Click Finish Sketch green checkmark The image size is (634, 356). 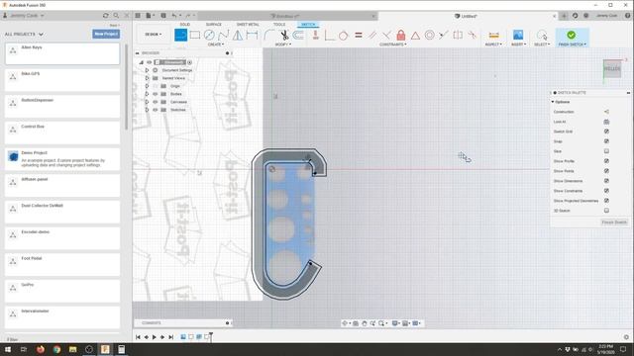tap(572, 36)
